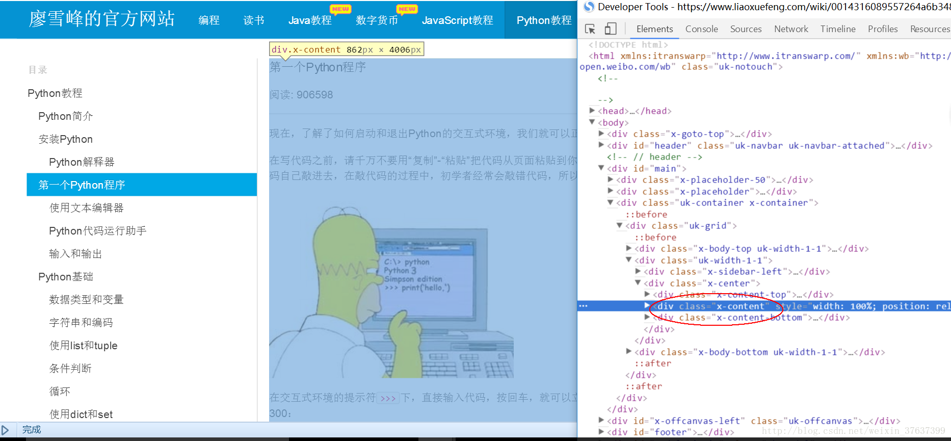Expand the x-body-top div node
Image resolution: width=951 pixels, height=441 pixels.
pyautogui.click(x=629, y=248)
